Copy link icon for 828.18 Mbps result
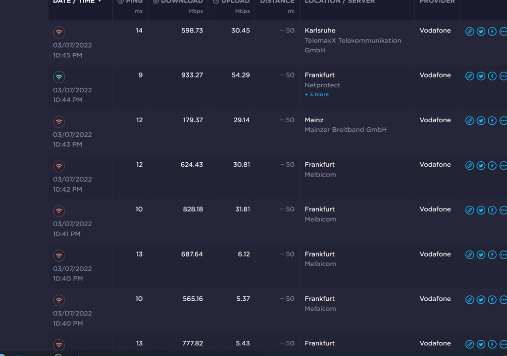 point(469,210)
